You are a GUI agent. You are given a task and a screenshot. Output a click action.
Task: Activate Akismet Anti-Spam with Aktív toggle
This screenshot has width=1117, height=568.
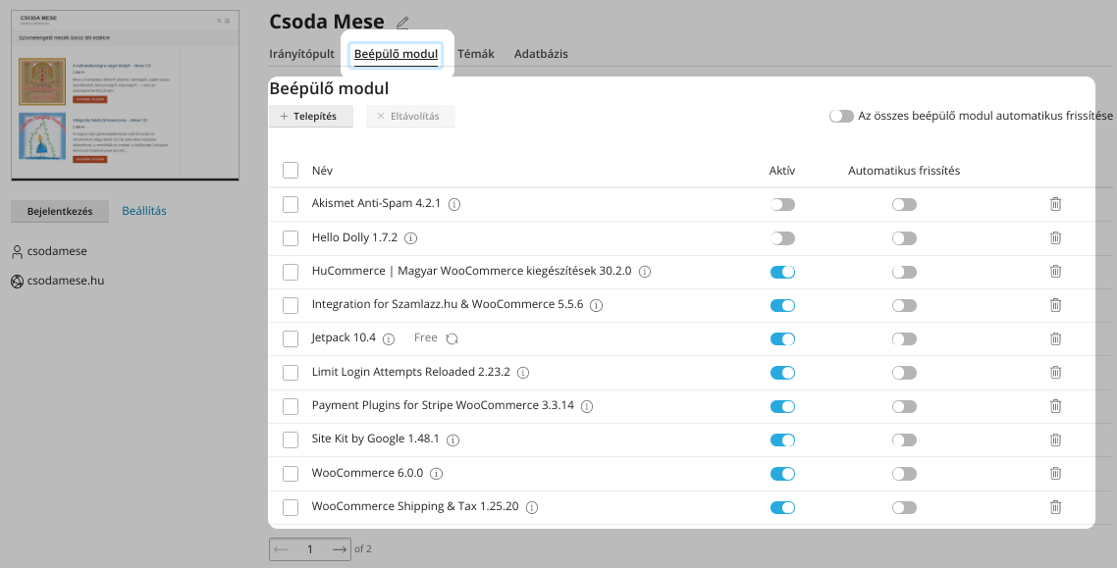pos(782,204)
